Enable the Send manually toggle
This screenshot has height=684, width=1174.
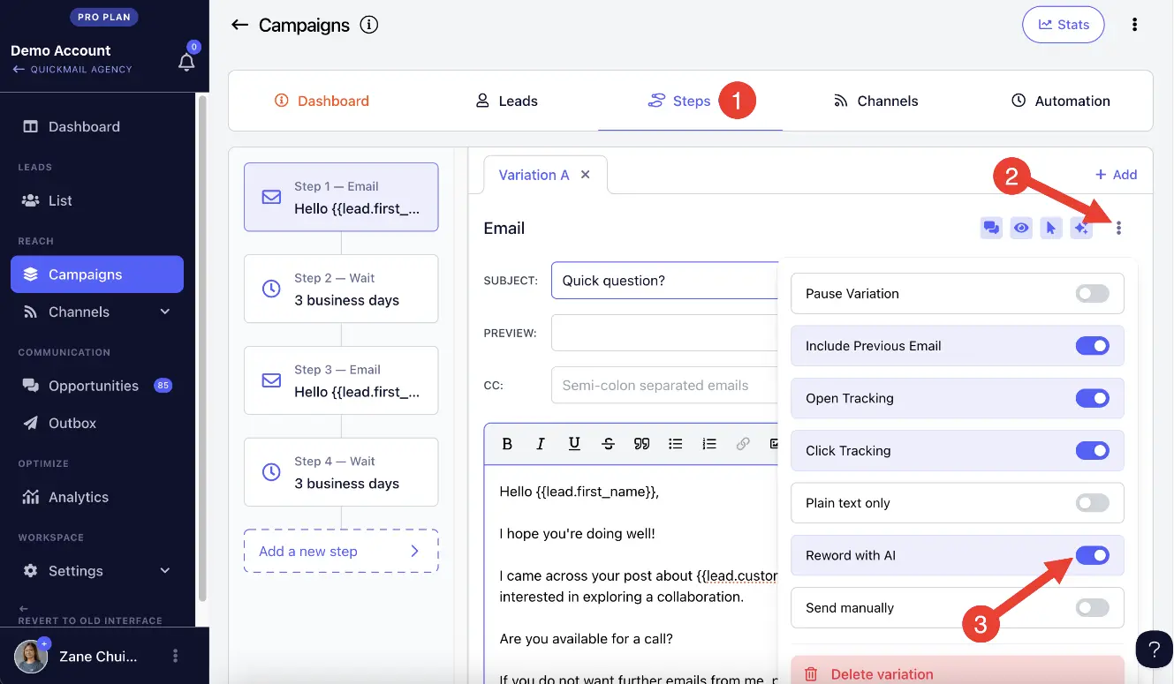[x=1092, y=608]
